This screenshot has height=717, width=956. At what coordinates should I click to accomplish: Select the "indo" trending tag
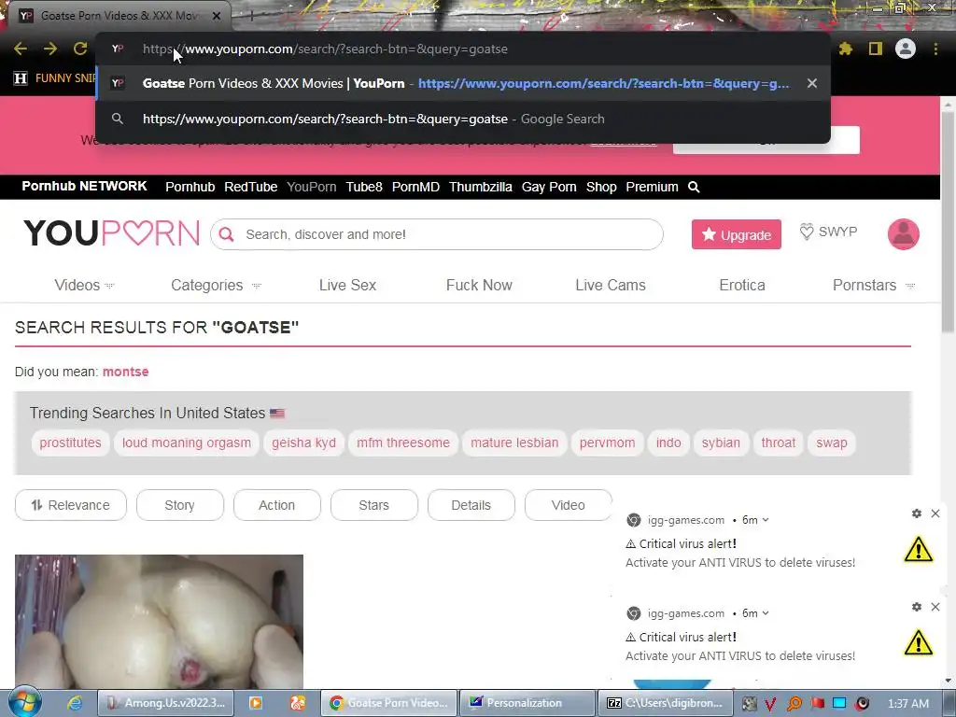(668, 443)
